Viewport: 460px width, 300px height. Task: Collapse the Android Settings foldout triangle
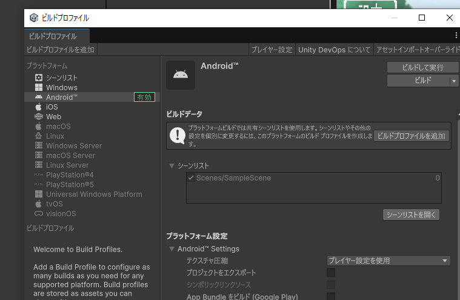(x=172, y=248)
